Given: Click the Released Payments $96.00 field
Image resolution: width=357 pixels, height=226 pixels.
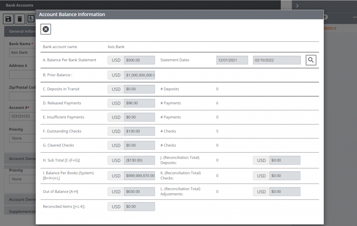Looking at the screenshot, I should tap(139, 103).
